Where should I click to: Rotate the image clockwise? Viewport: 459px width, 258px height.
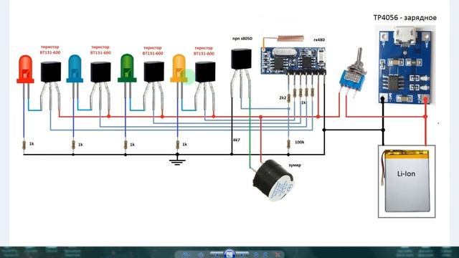(x=265, y=255)
